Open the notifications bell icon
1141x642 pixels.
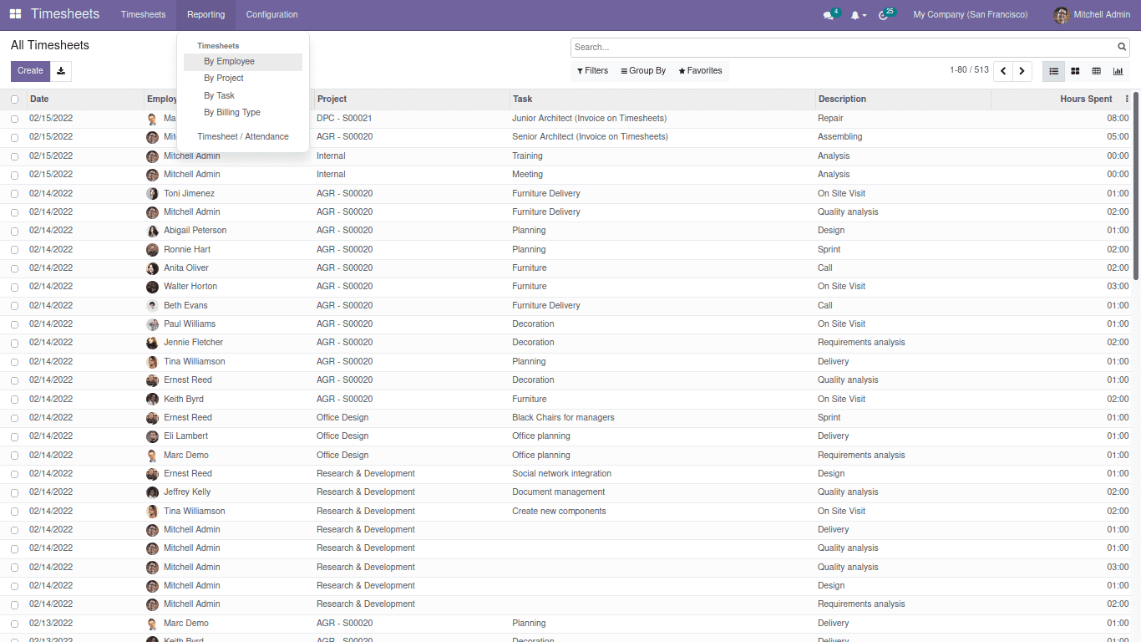[x=855, y=15]
